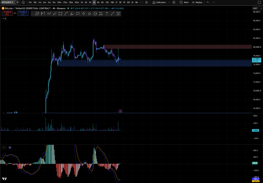Screen dimensions: 263x183
Task: Create a new Alert
Action: click(184, 2)
